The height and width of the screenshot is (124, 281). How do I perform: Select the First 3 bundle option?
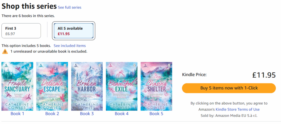tap(21, 31)
